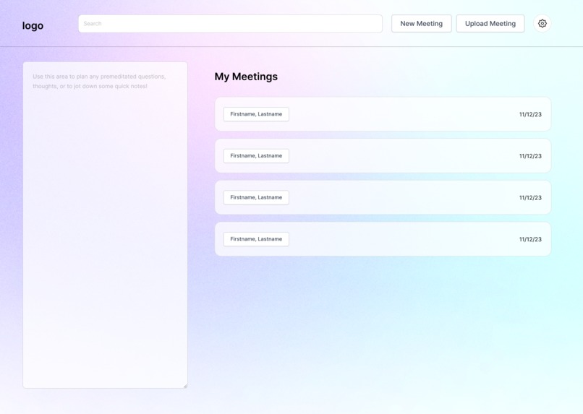
Task: Open the third meeting's Firstname, Lastname chip
Action: pyautogui.click(x=256, y=197)
